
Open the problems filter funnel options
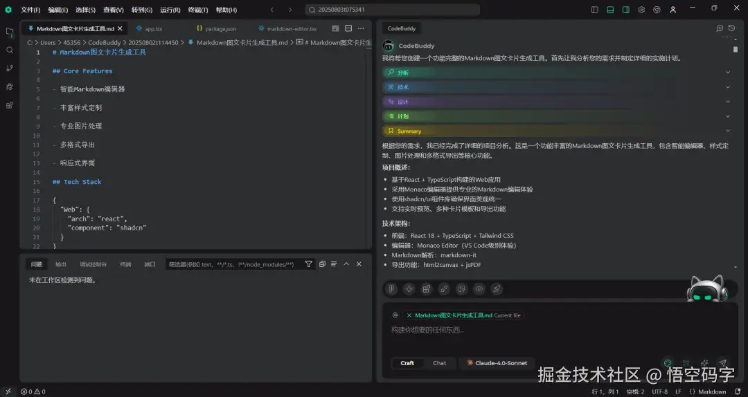pos(309,264)
